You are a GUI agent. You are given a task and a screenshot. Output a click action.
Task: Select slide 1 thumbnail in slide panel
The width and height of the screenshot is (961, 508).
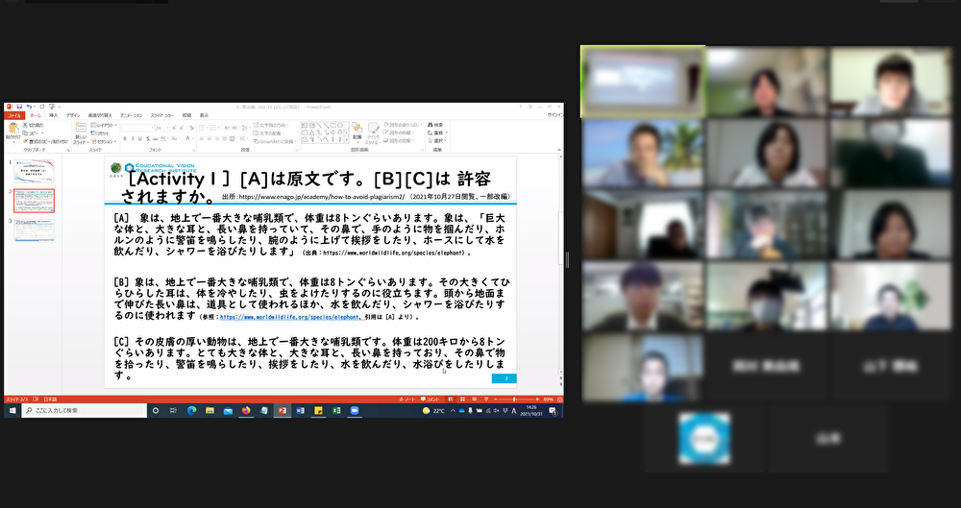(x=34, y=172)
